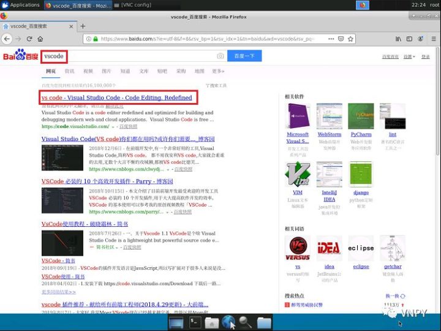Switch to 图片 results tab
This screenshot has height=331, width=441.
point(107,71)
